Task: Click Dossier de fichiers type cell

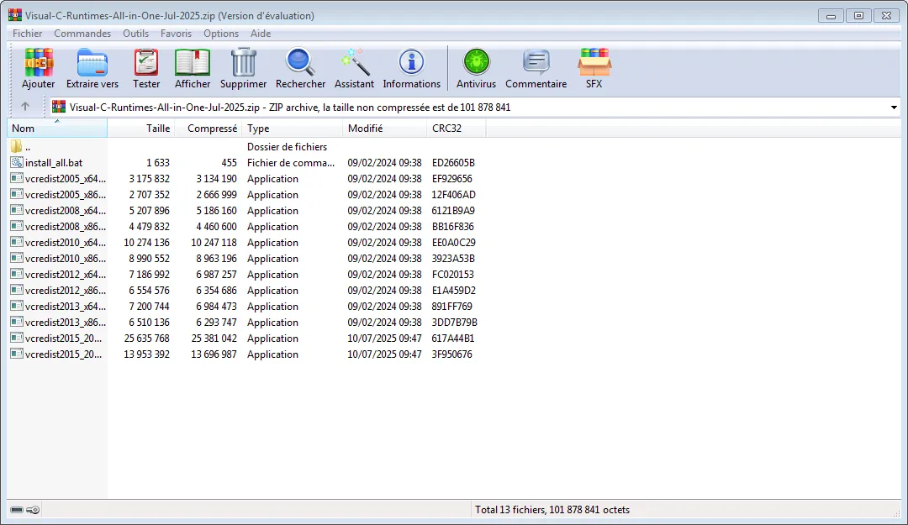Action: [288, 146]
